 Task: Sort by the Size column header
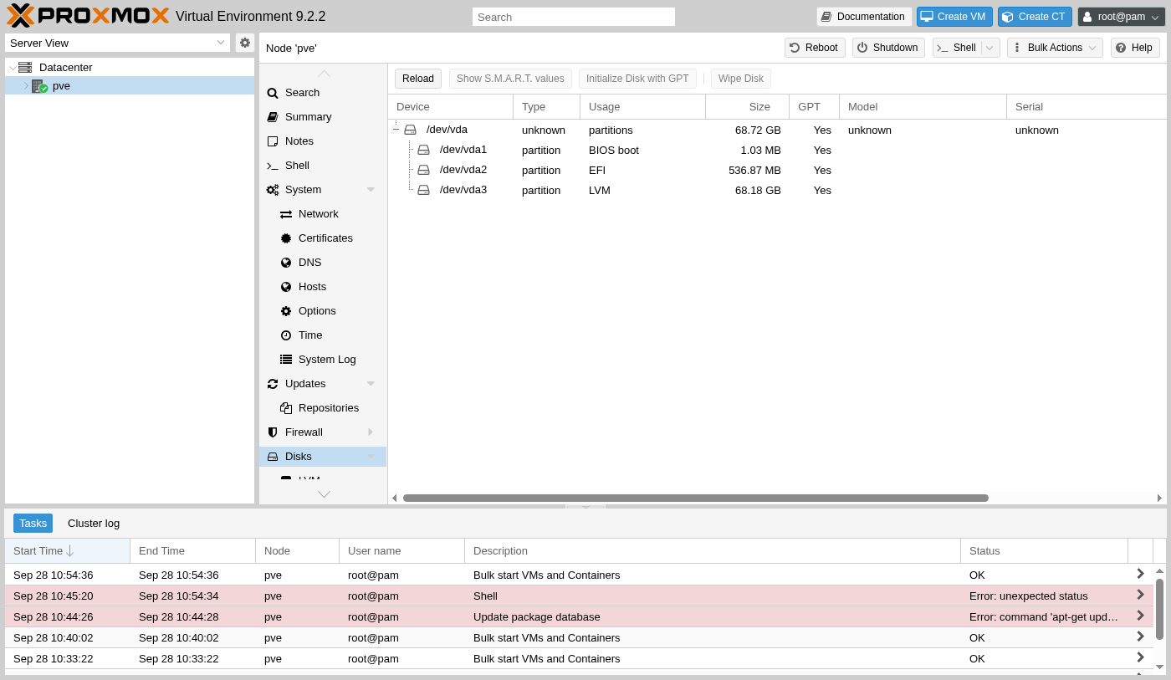pos(748,107)
